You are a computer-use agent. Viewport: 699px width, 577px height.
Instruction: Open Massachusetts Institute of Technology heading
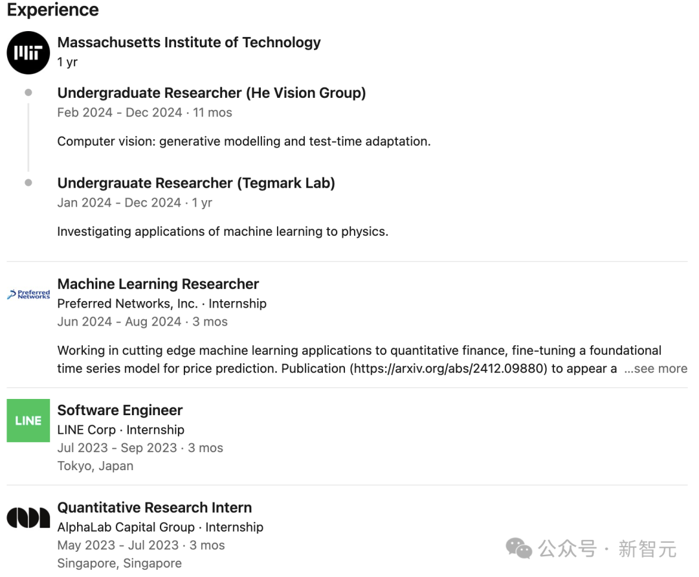click(189, 42)
